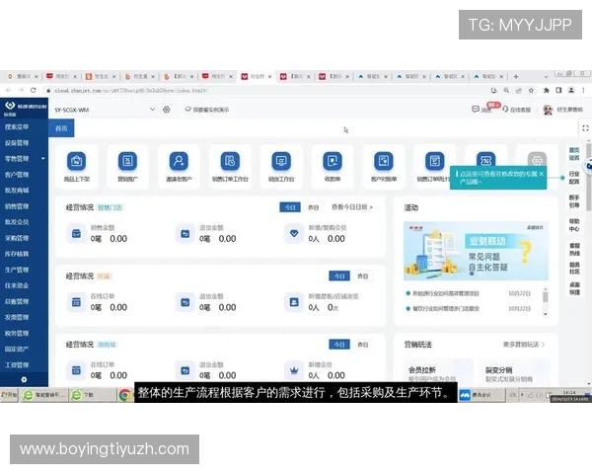Open the 更多营销玩法 link

[x=524, y=345]
